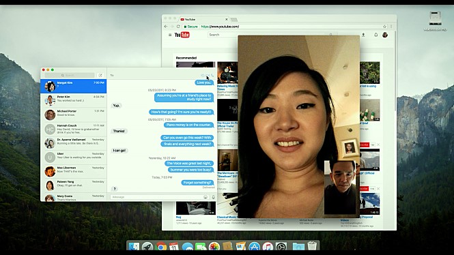
Task: Reload the YouTube page
Action: point(178,27)
